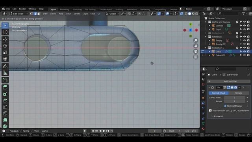Select the Select Box tool
The width and height of the screenshot is (252, 142).
5,26
